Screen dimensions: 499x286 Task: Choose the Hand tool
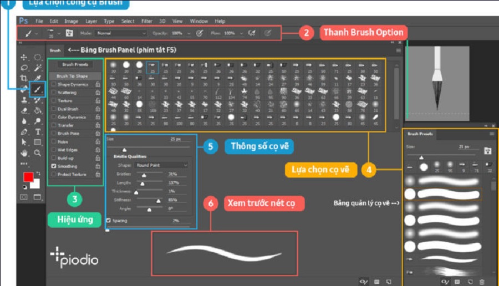[x=24, y=152]
